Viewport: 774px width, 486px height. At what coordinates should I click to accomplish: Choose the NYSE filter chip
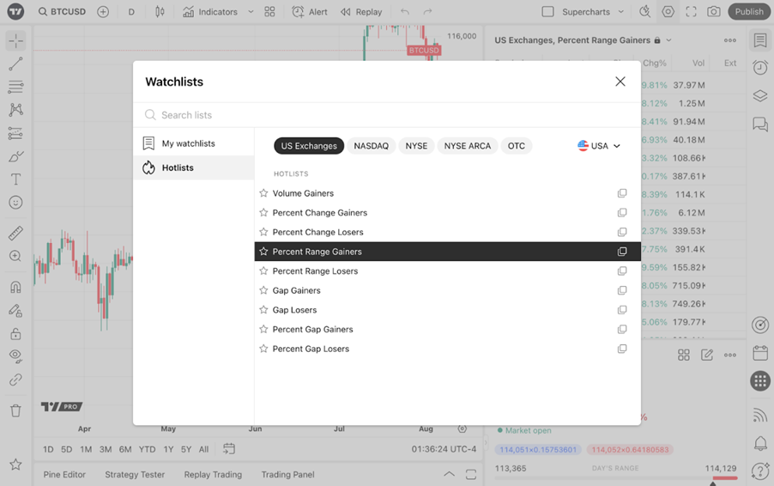[416, 146]
